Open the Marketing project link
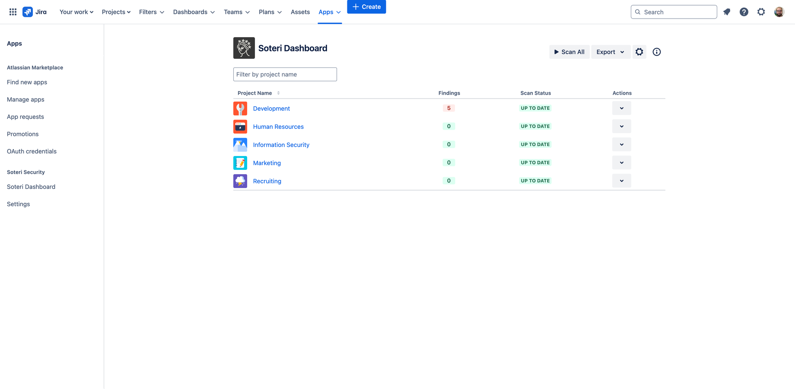 (x=267, y=163)
